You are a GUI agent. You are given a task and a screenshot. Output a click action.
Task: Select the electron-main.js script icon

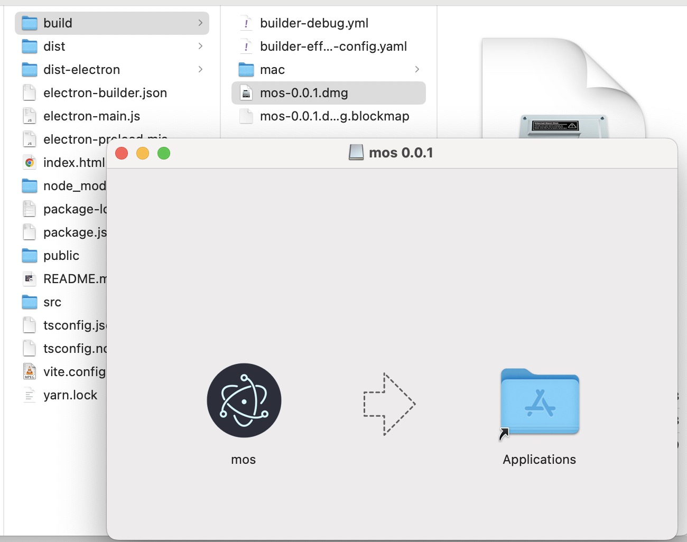pyautogui.click(x=30, y=116)
